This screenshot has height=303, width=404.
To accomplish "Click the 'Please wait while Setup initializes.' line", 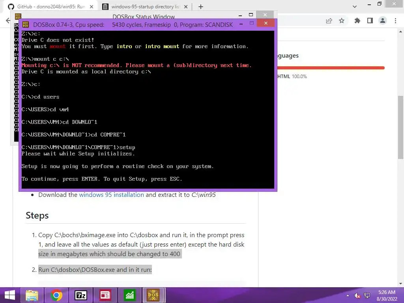I will (78, 154).
